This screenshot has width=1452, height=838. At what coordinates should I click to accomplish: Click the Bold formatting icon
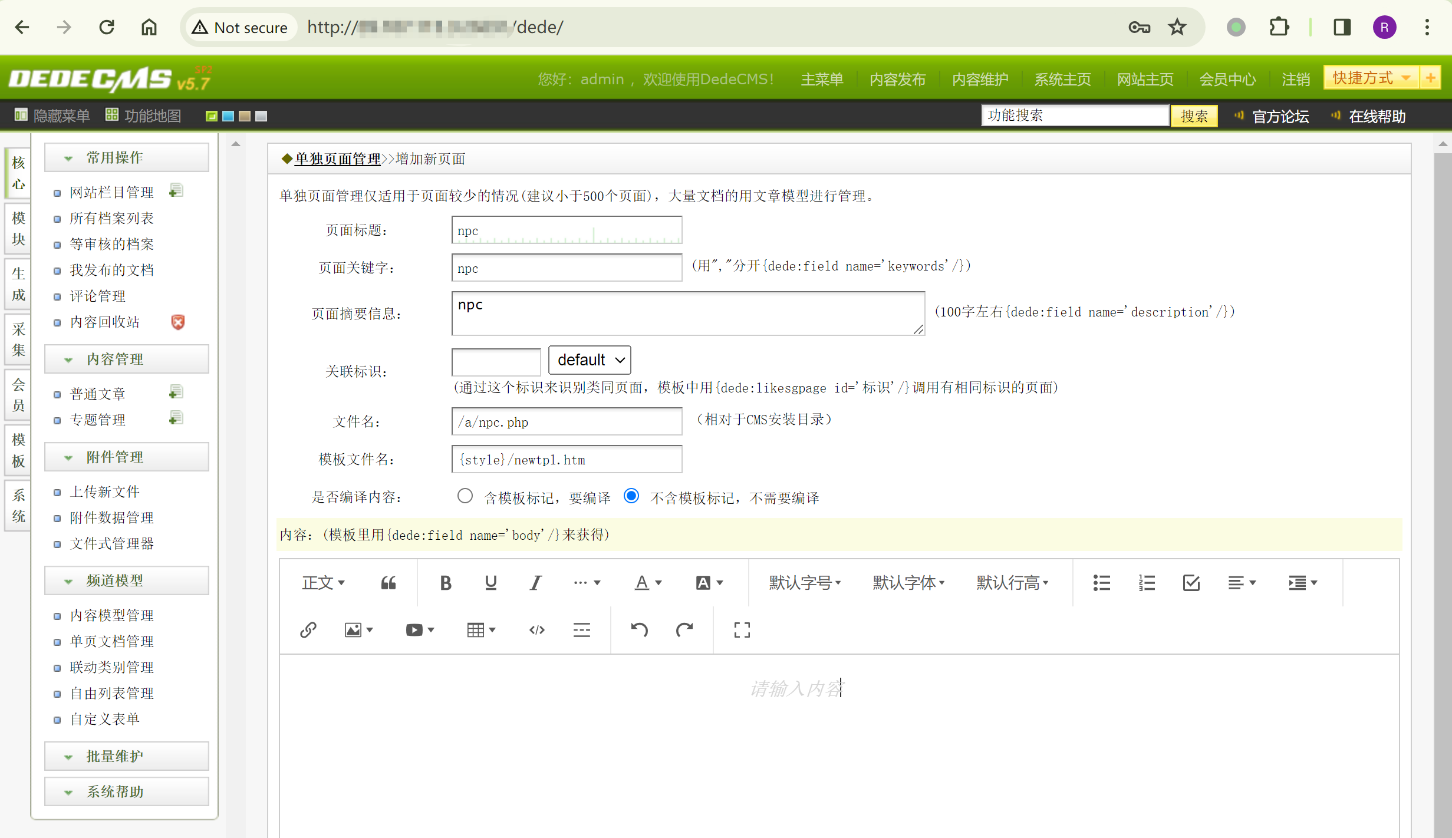[446, 583]
